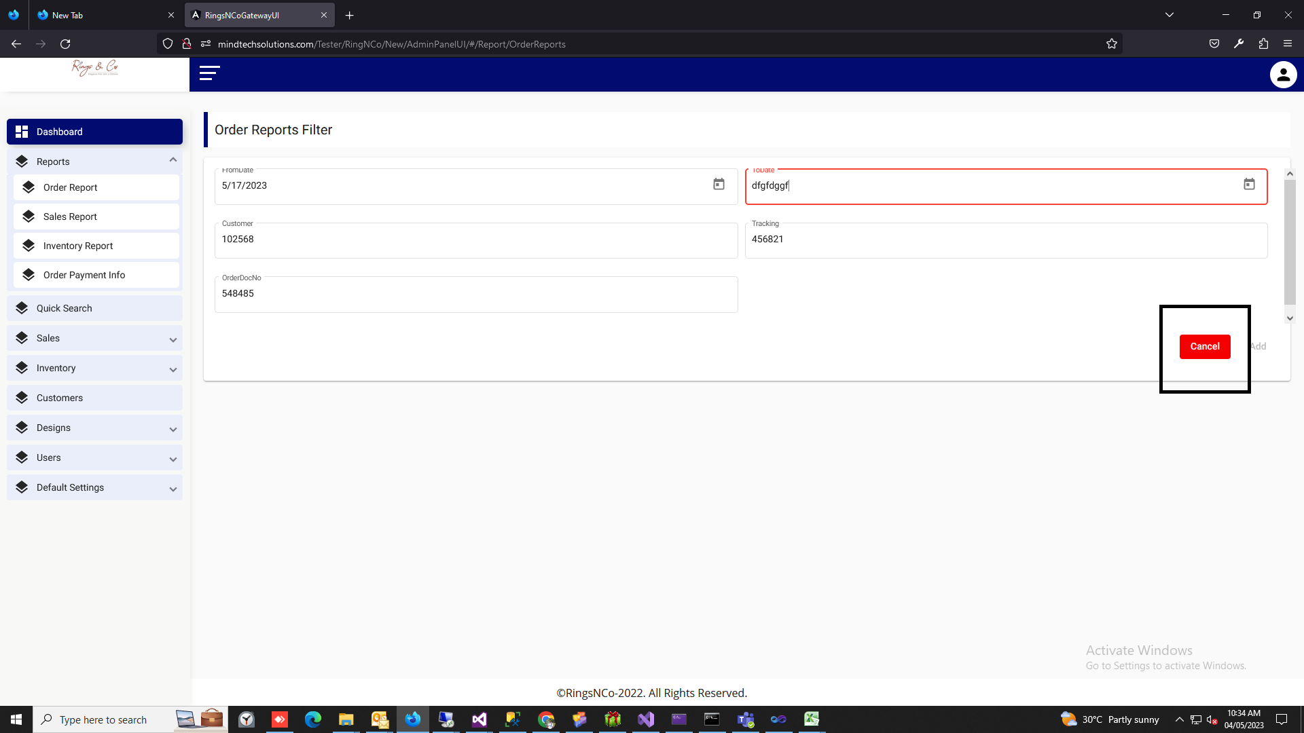The height and width of the screenshot is (733, 1304).
Task: Open the Sales Report menu item
Action: [70, 217]
